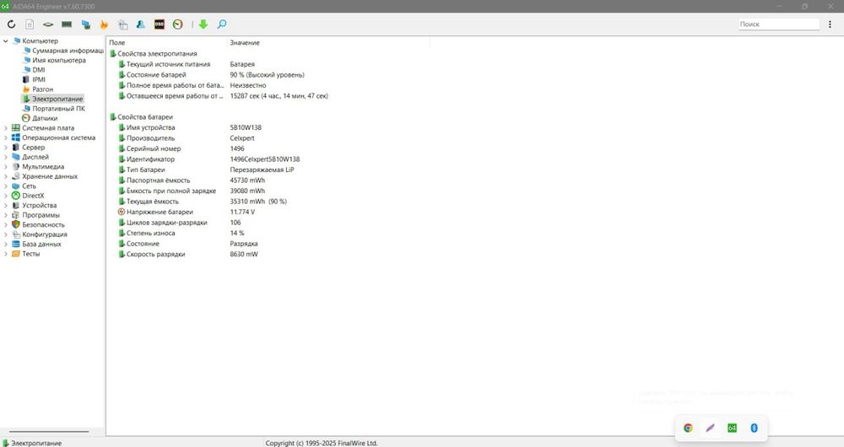Select the Циклов зарядки-разрядки row
Viewport: 844px width, 447px height.
180,223
